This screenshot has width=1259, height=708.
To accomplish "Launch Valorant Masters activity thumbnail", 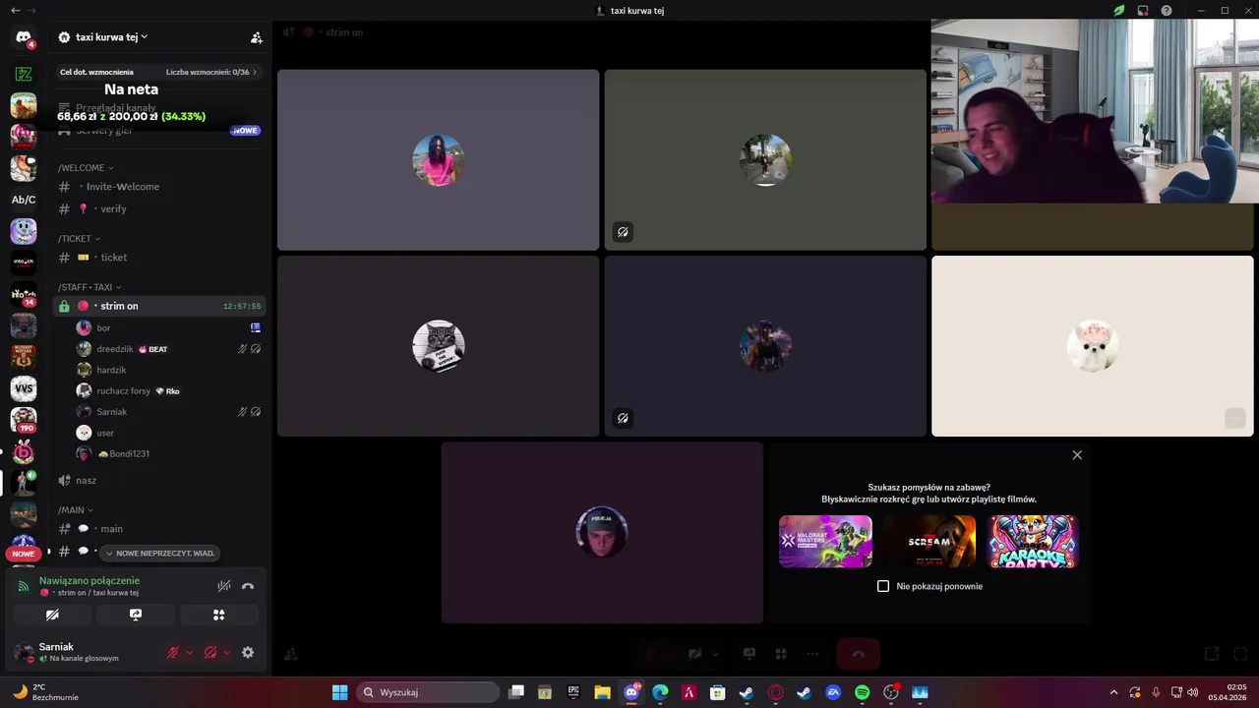I will (825, 542).
